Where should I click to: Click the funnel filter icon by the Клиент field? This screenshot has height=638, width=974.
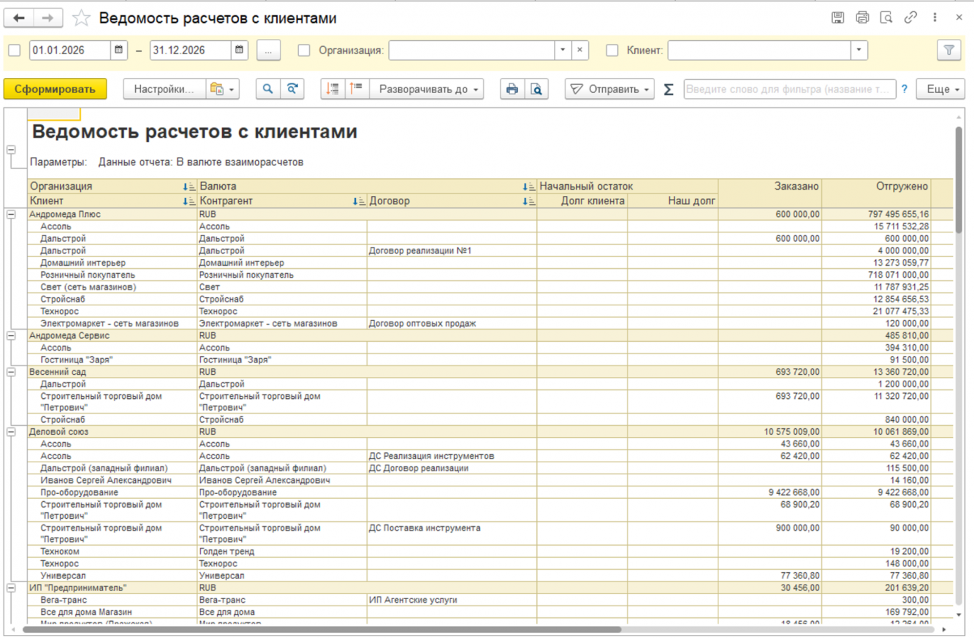coord(948,50)
